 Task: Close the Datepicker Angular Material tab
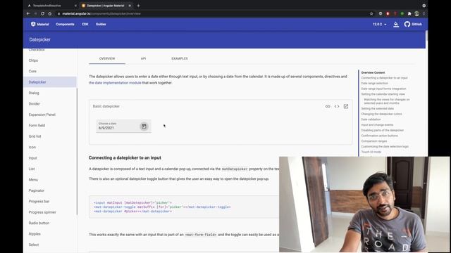(x=130, y=6)
